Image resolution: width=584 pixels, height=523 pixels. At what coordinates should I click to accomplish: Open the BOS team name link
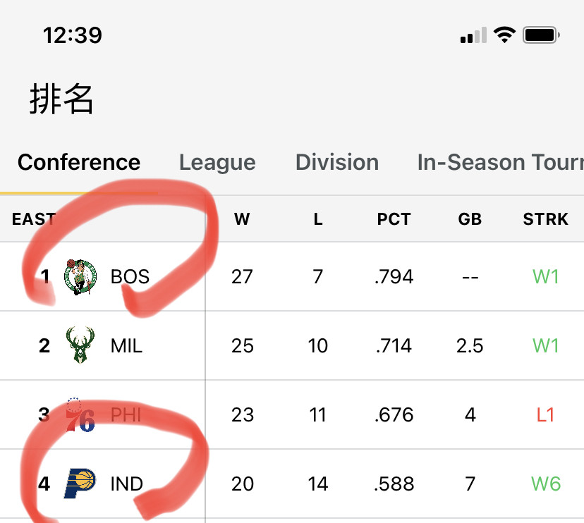[x=130, y=276]
